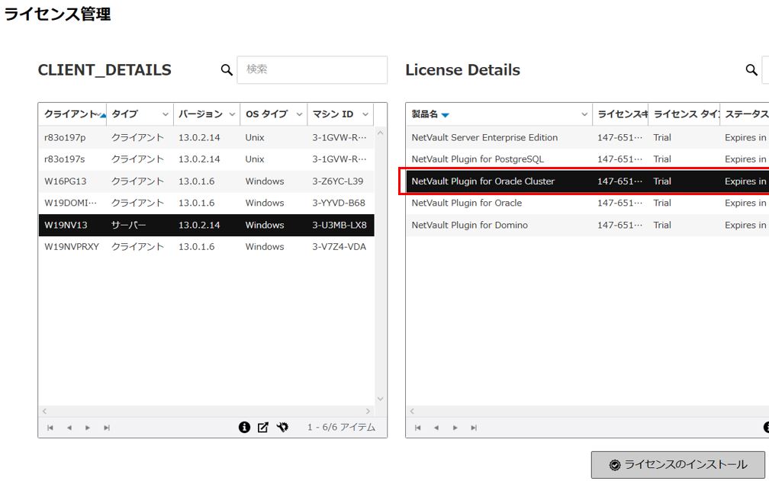Open the マシン ID column dropdown menu
Viewport: 769px width, 481px height.
365,114
